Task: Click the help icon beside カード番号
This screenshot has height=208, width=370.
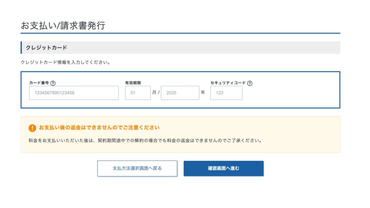Action: 53,83
